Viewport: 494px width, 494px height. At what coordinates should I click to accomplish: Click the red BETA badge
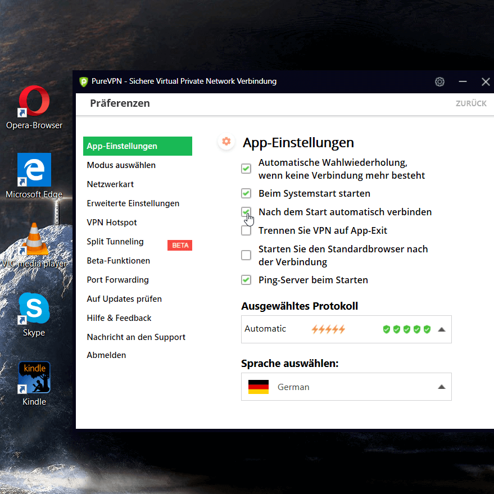pos(180,246)
